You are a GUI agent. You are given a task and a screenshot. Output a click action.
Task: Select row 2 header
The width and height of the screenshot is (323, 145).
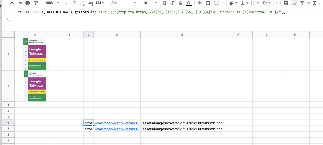coord(8,86)
